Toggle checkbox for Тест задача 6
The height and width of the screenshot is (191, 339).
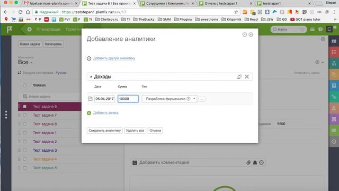coord(25,107)
